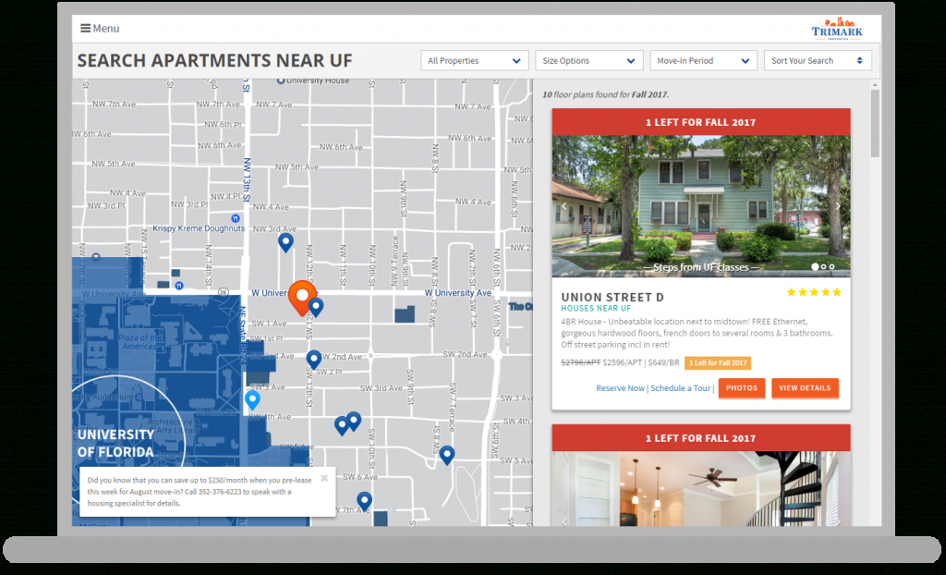Select the first carousel slide dot
Screen dimensions: 946x575
[815, 267]
